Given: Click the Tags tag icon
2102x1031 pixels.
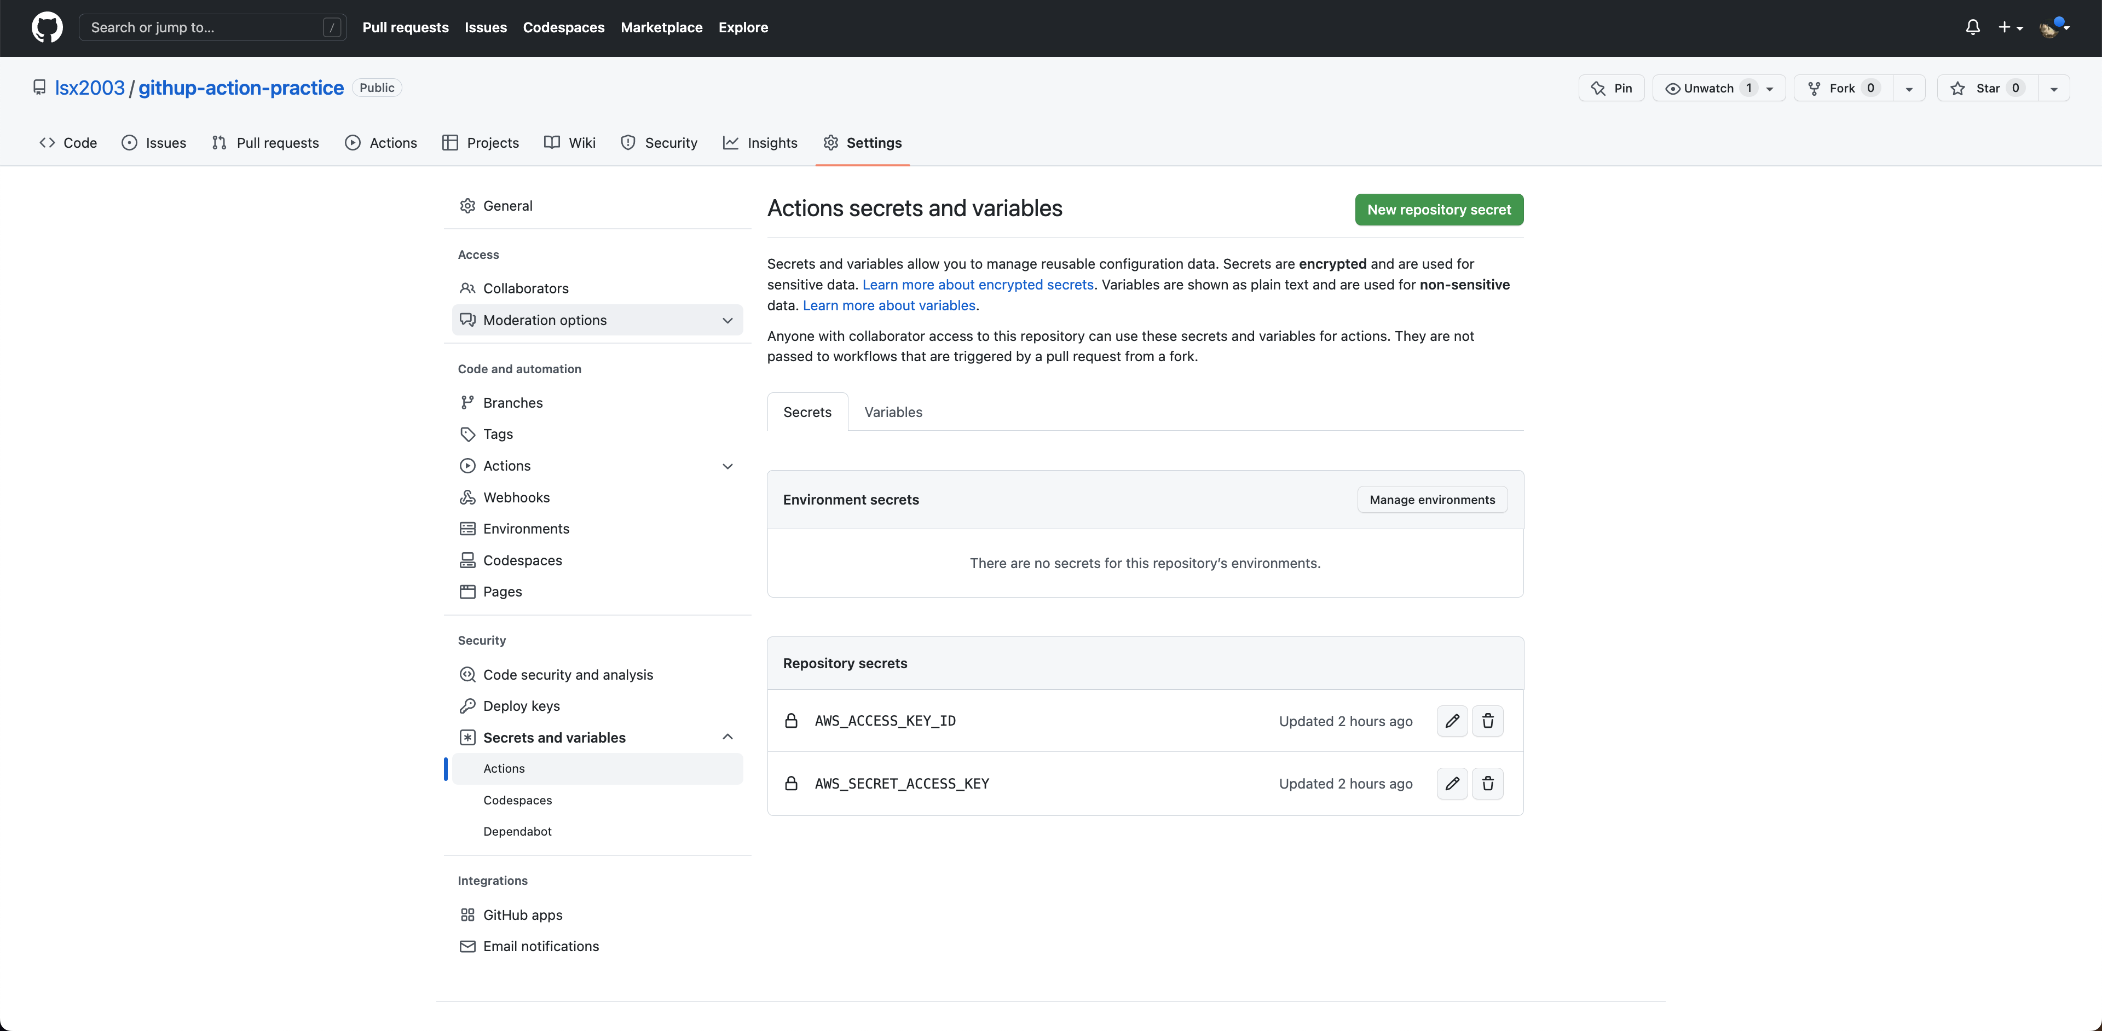Looking at the screenshot, I should (x=467, y=434).
